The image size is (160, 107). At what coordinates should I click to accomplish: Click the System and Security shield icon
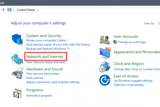17,39
